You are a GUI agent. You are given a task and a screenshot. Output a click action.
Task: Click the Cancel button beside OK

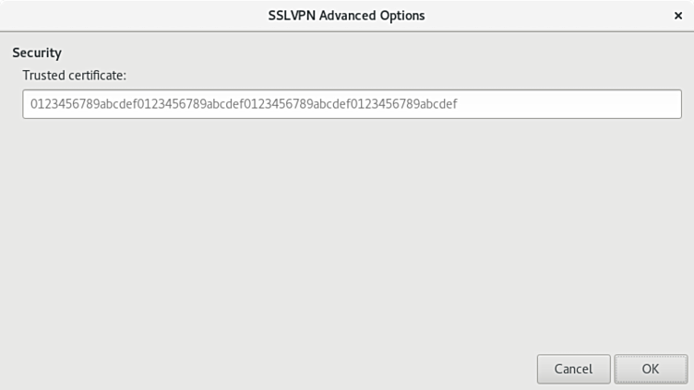click(x=574, y=369)
